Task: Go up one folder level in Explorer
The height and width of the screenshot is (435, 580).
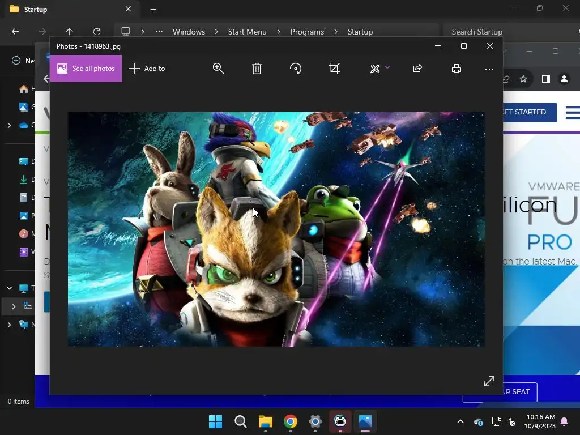Action: (x=69, y=32)
